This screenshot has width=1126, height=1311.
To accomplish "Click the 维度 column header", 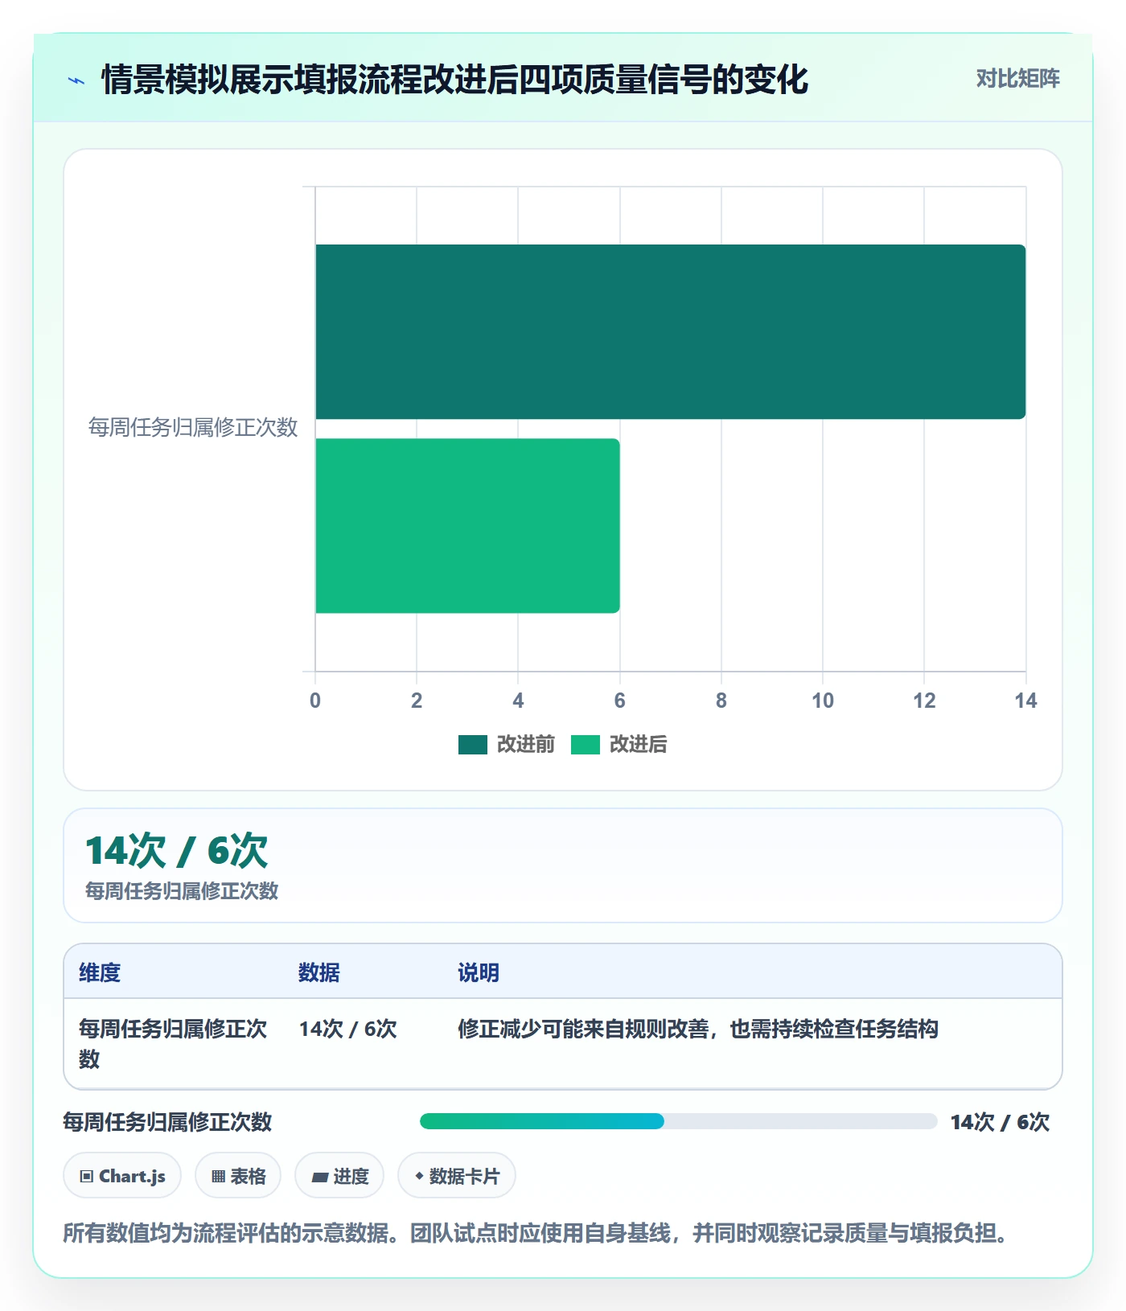I will pyautogui.click(x=100, y=972).
